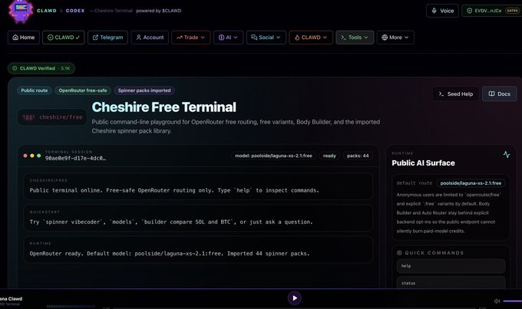Image resolution: width=522 pixels, height=309 pixels.
Task: Click the Account person icon
Action: tap(139, 38)
